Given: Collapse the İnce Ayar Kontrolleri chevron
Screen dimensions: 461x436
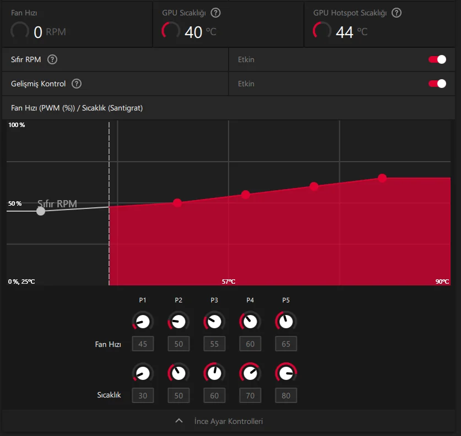Looking at the screenshot, I should pos(179,421).
